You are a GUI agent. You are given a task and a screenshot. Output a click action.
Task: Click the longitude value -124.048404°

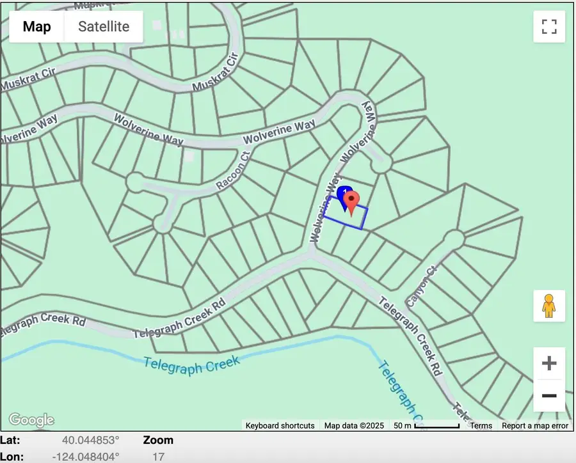[x=86, y=457]
